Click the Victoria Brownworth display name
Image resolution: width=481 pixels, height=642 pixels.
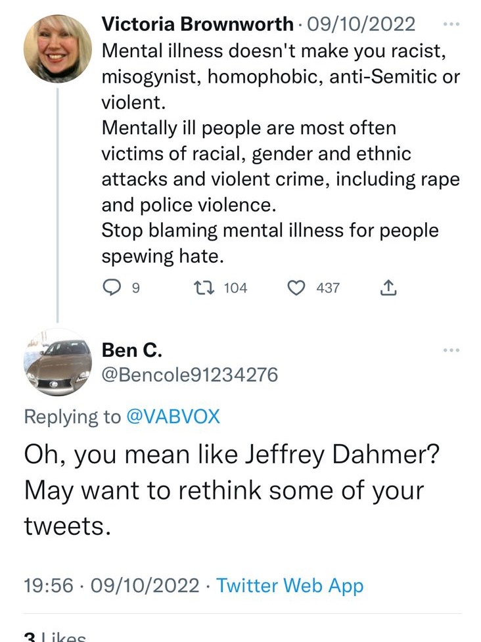(x=197, y=24)
